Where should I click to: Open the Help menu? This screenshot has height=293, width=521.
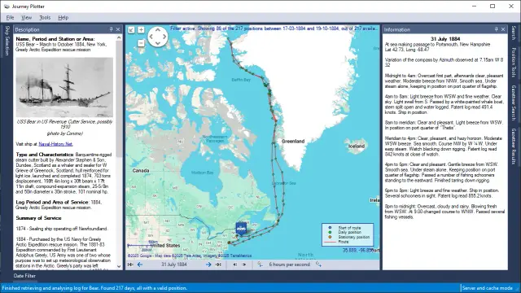63,18
